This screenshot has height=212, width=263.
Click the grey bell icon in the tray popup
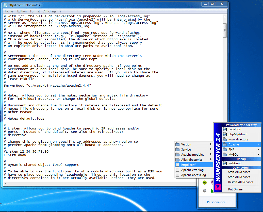tap(204, 190)
